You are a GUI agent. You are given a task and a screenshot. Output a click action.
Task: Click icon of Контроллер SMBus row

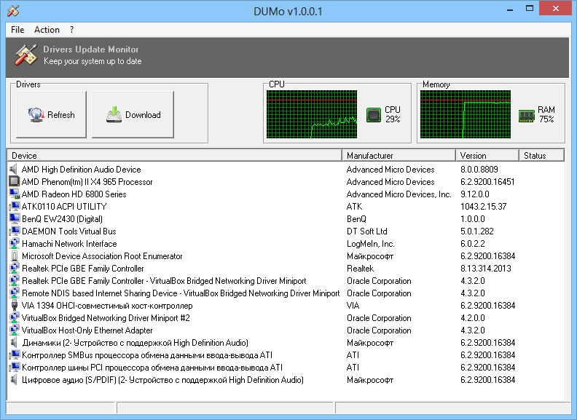[x=14, y=355]
